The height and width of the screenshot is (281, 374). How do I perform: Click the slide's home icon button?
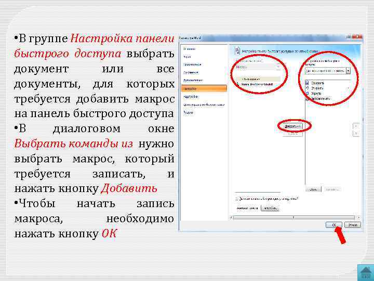[x=365, y=273]
